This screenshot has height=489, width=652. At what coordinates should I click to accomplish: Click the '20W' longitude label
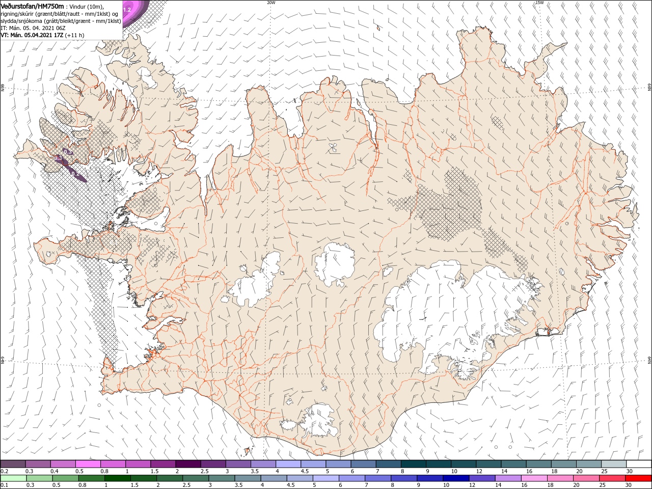271,3
